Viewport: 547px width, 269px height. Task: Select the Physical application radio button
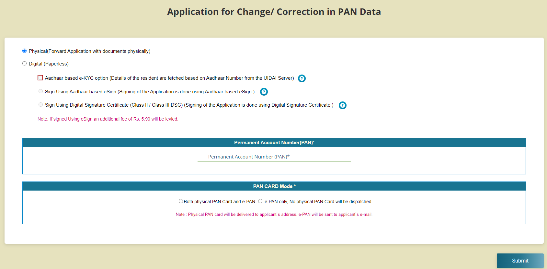(x=24, y=51)
